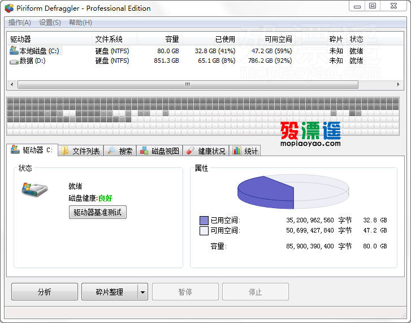Open the 帮助(H) menu
411x323 pixels.
click(x=80, y=23)
